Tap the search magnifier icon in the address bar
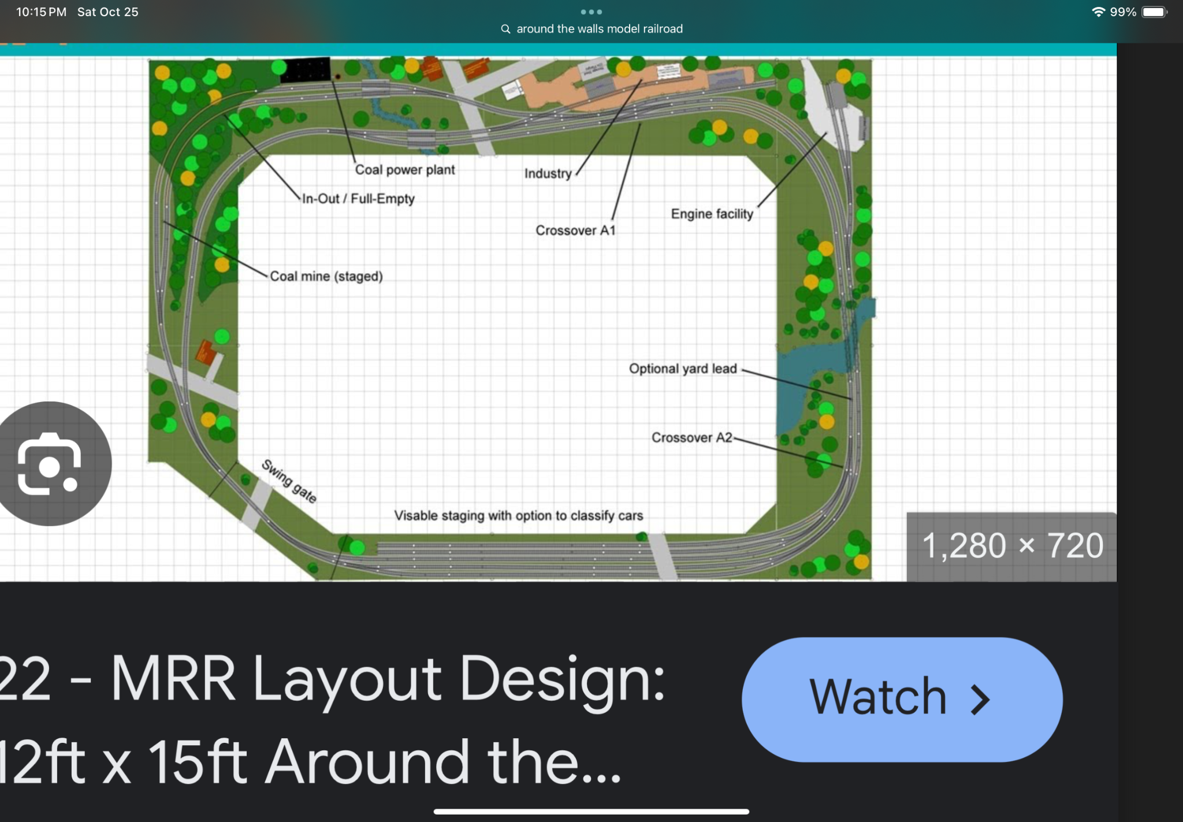Viewport: 1183px width, 822px height. pos(505,29)
